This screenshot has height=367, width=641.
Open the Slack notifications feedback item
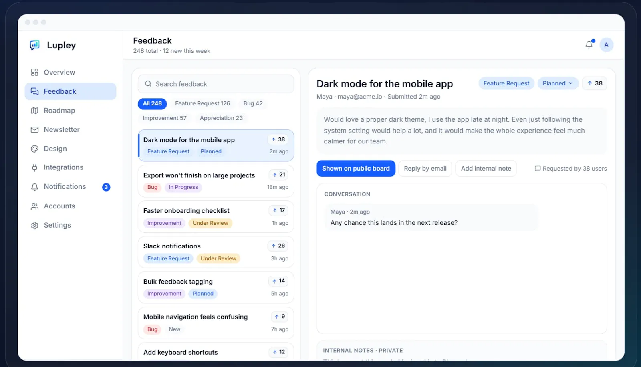pos(216,252)
